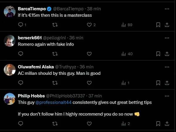Click BarcaTiempo's profile avatar
176x132 pixels.
click(x=10, y=12)
